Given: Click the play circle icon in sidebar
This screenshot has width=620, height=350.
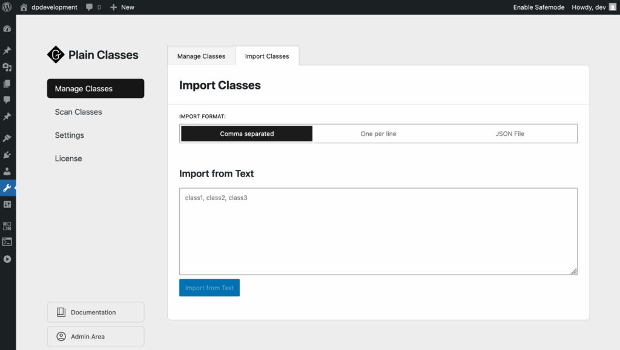Looking at the screenshot, I should click(7, 259).
